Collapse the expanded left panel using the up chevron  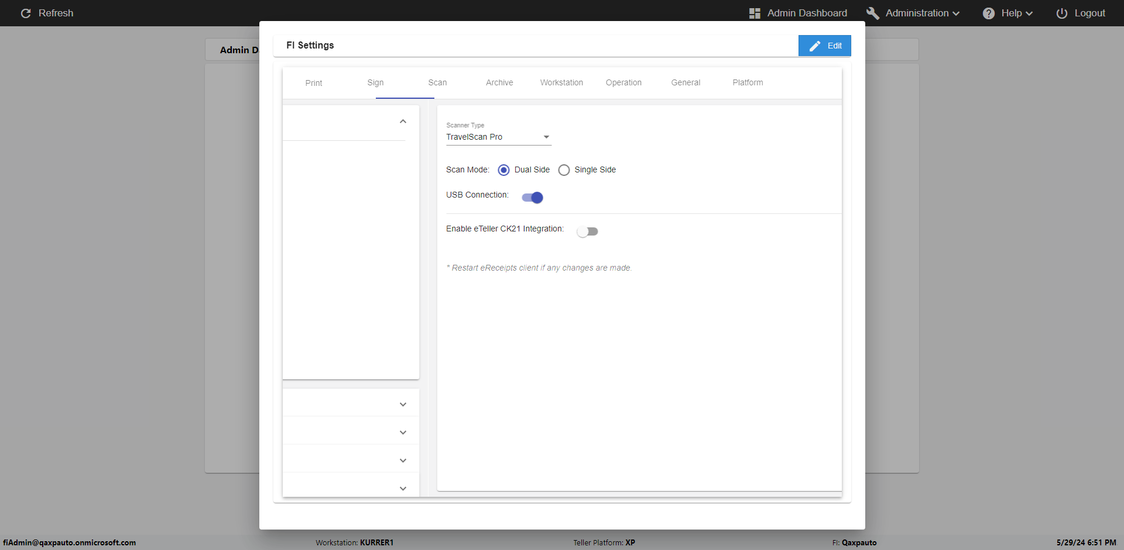click(x=403, y=122)
